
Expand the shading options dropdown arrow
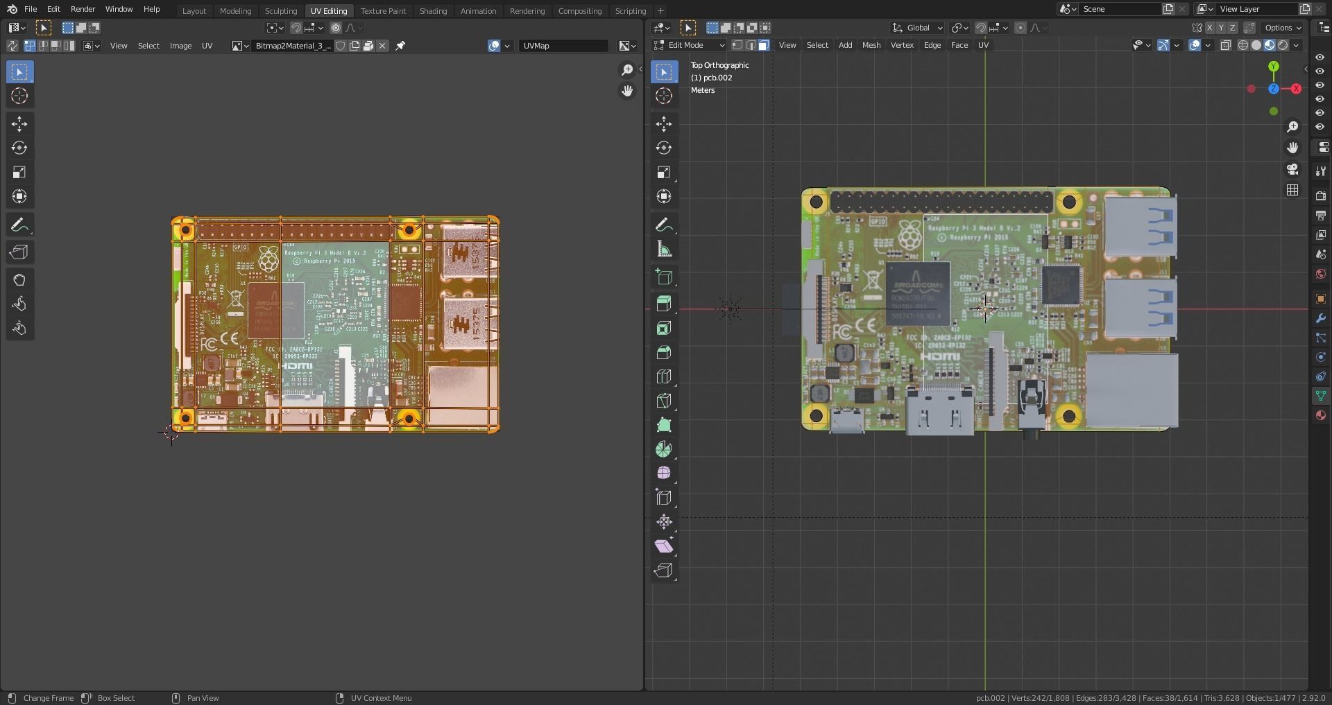coord(1296,45)
